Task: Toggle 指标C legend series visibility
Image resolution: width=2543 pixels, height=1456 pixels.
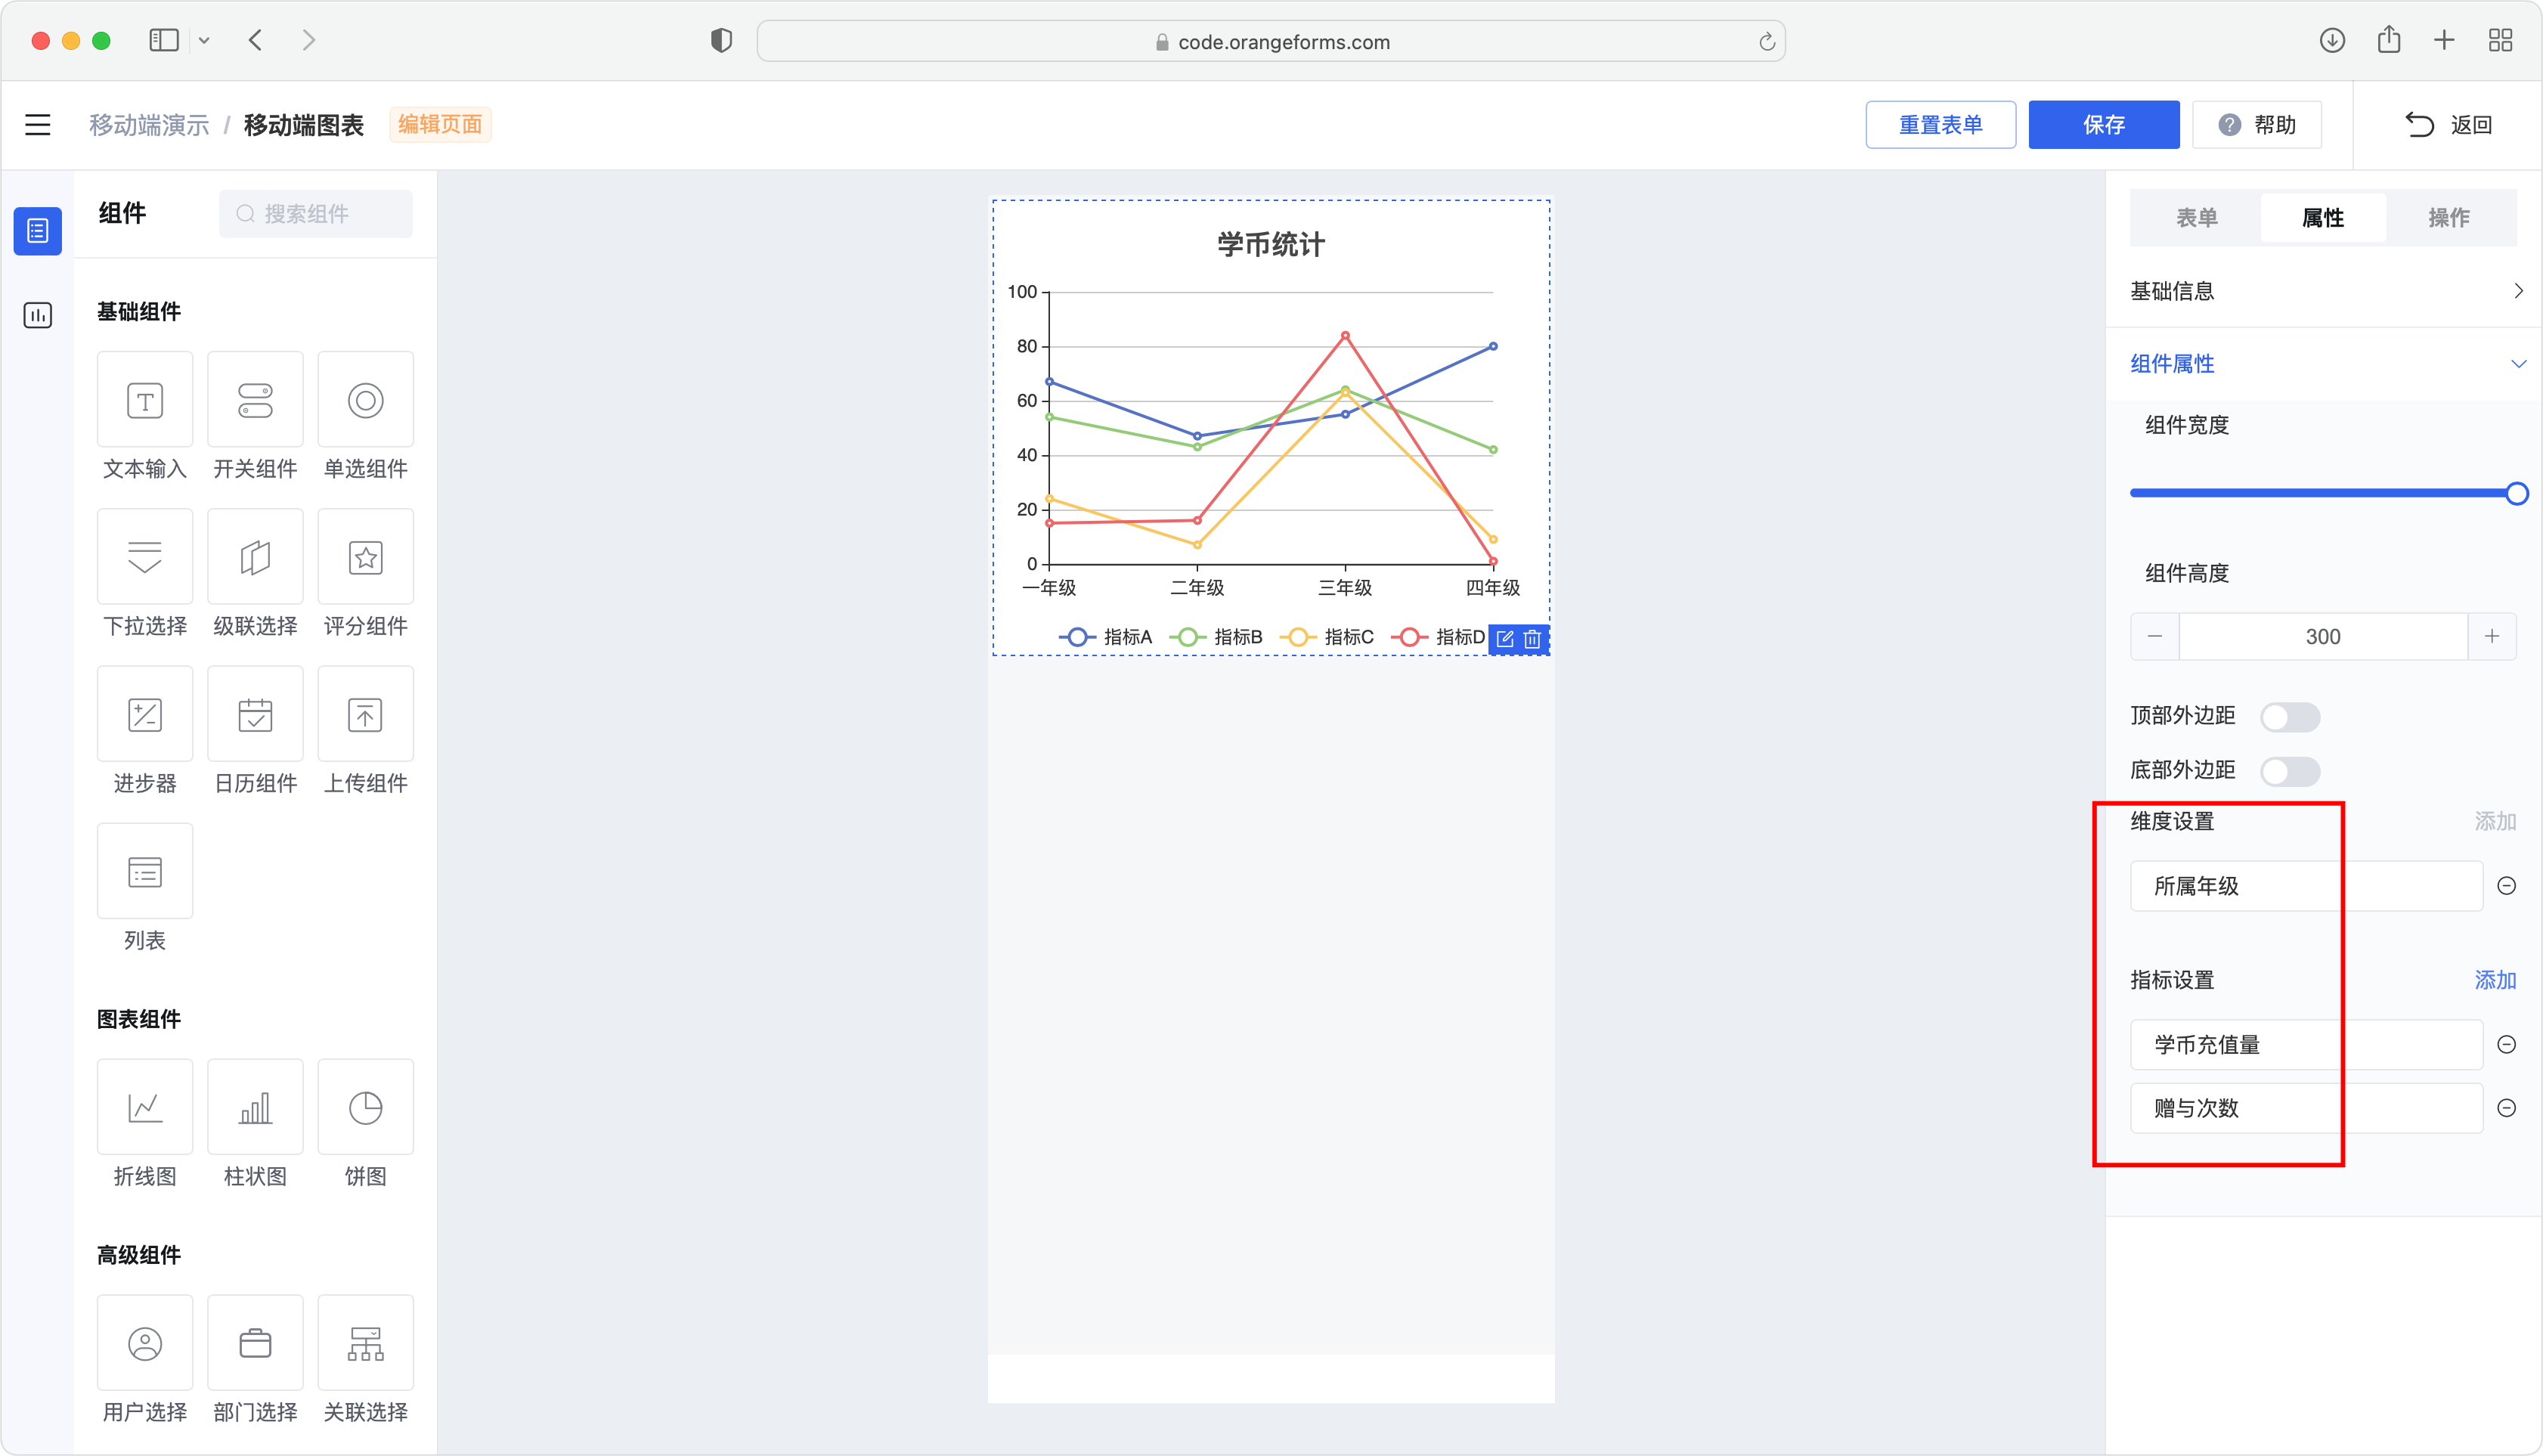Action: coord(1327,637)
